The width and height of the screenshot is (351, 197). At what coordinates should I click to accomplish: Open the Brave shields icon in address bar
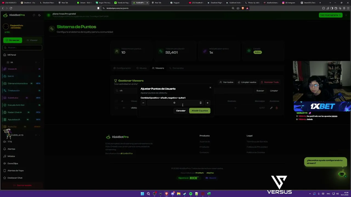[x=243, y=8]
